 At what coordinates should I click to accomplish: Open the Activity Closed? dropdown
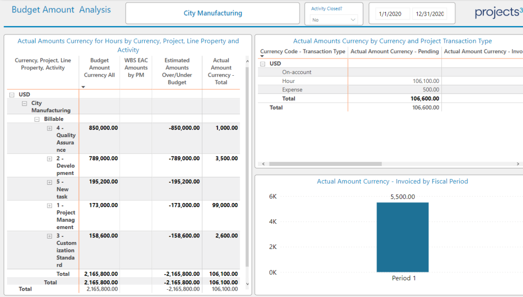pyautogui.click(x=333, y=20)
